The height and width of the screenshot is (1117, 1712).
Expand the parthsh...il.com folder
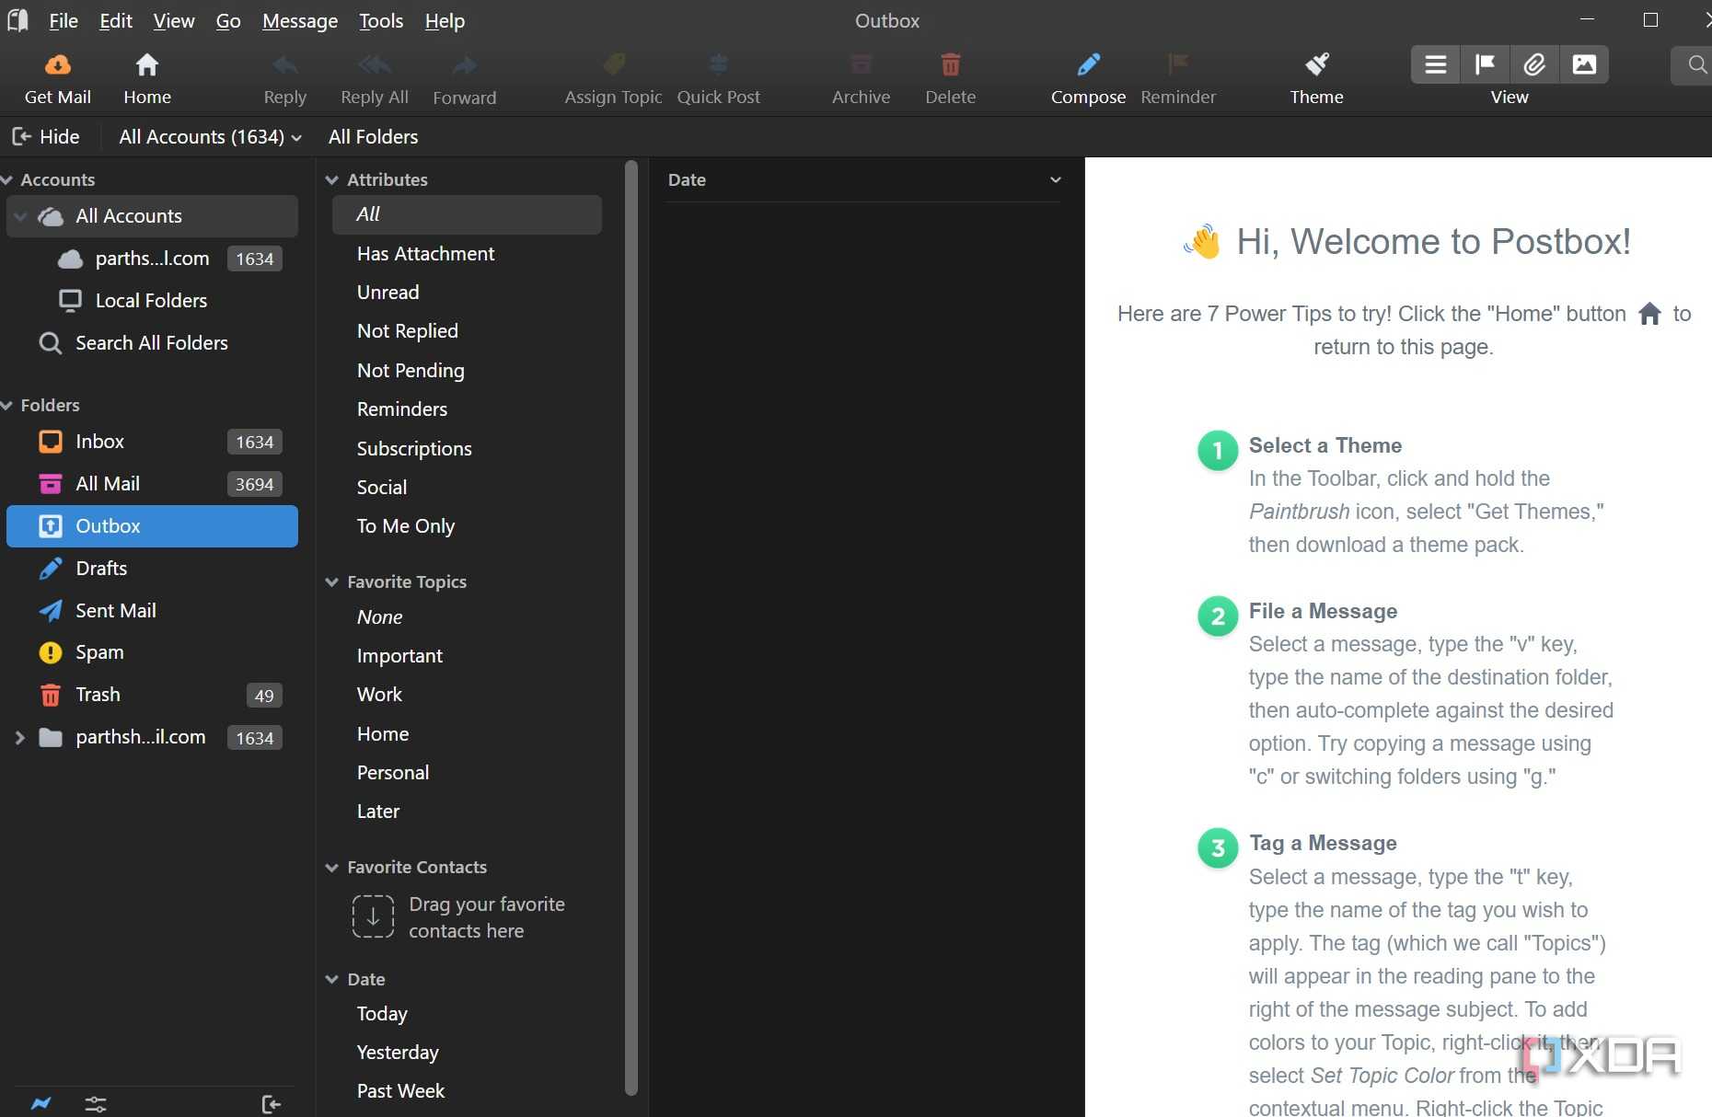click(x=19, y=737)
